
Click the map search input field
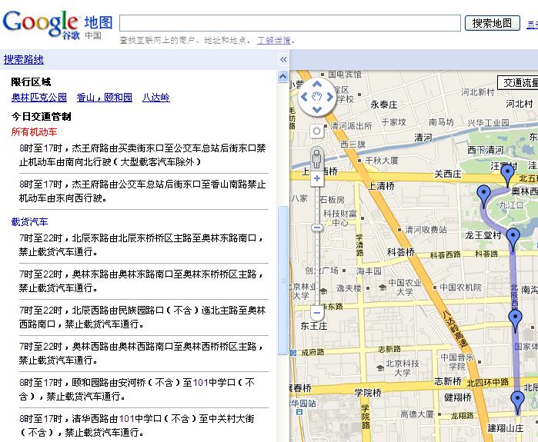tap(290, 23)
